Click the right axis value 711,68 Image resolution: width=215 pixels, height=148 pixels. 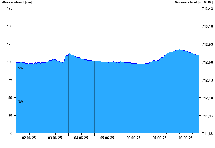[207, 134]
